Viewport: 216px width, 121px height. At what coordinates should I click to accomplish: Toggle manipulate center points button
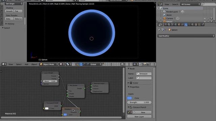[x=74, y=64]
